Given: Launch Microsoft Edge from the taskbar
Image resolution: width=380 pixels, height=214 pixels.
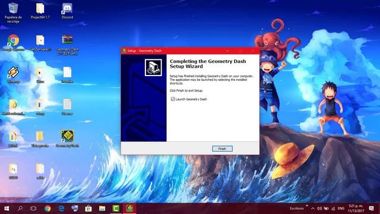Looking at the screenshot, I should tap(61, 209).
